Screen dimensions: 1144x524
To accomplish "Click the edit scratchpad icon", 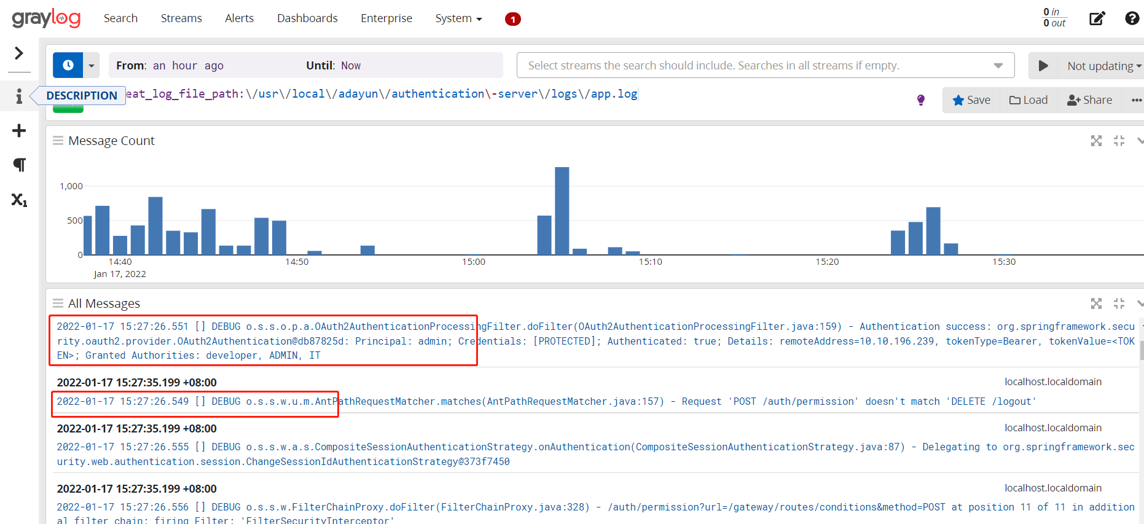I will (1097, 18).
